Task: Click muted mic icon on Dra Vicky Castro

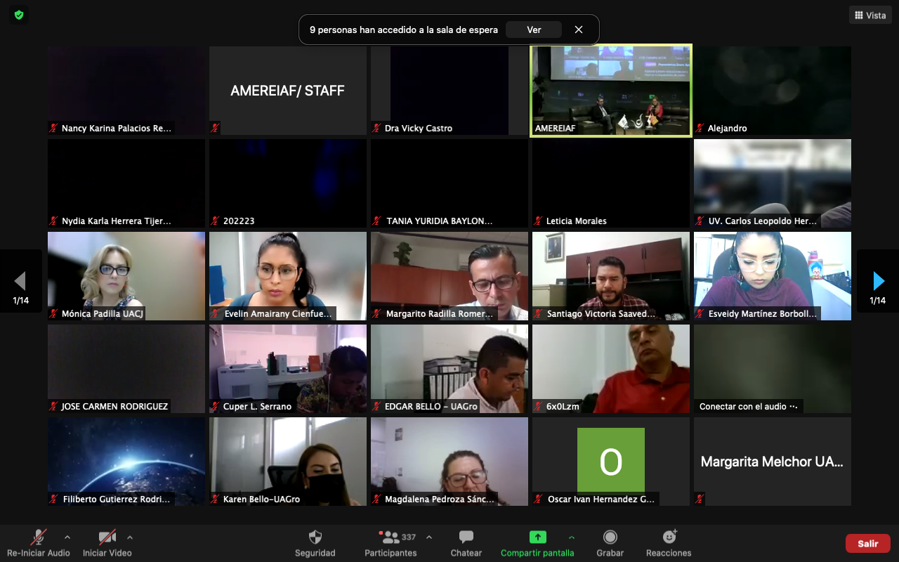Action: (376, 129)
